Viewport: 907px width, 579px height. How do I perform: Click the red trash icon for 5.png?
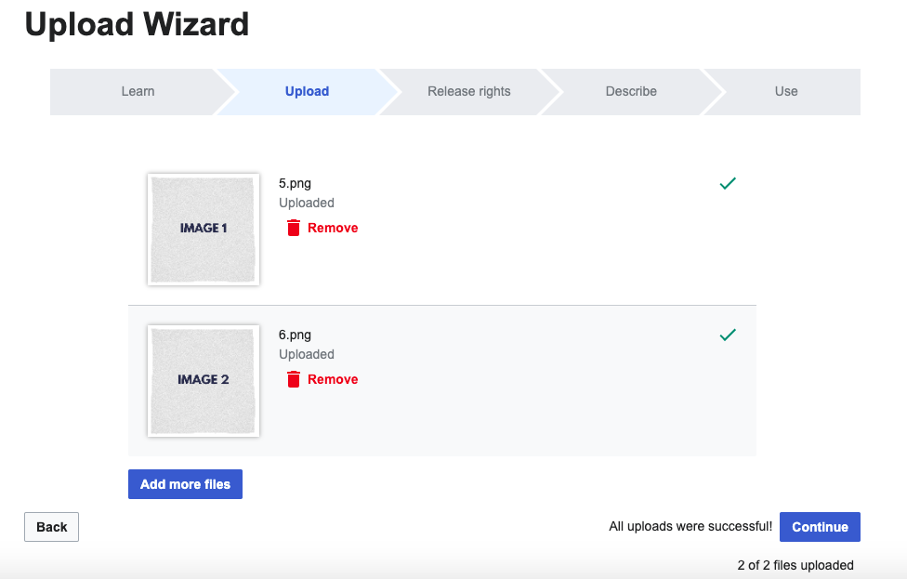point(294,228)
